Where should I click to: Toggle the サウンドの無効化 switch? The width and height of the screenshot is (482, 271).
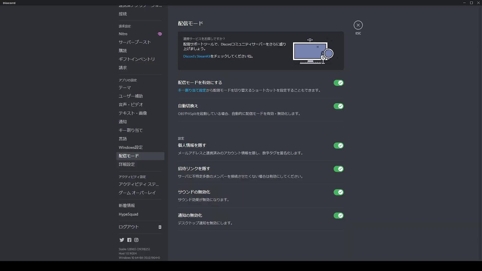(x=339, y=192)
